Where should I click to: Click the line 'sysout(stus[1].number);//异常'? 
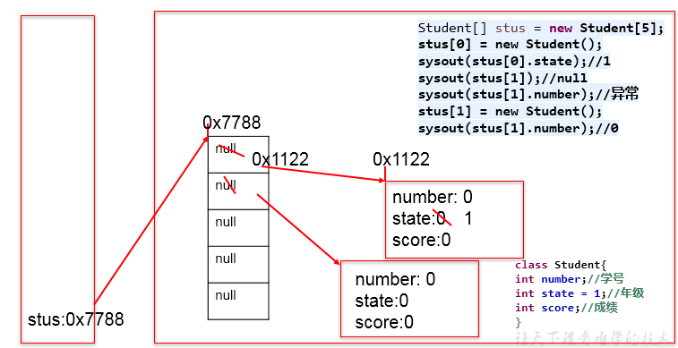tap(528, 95)
